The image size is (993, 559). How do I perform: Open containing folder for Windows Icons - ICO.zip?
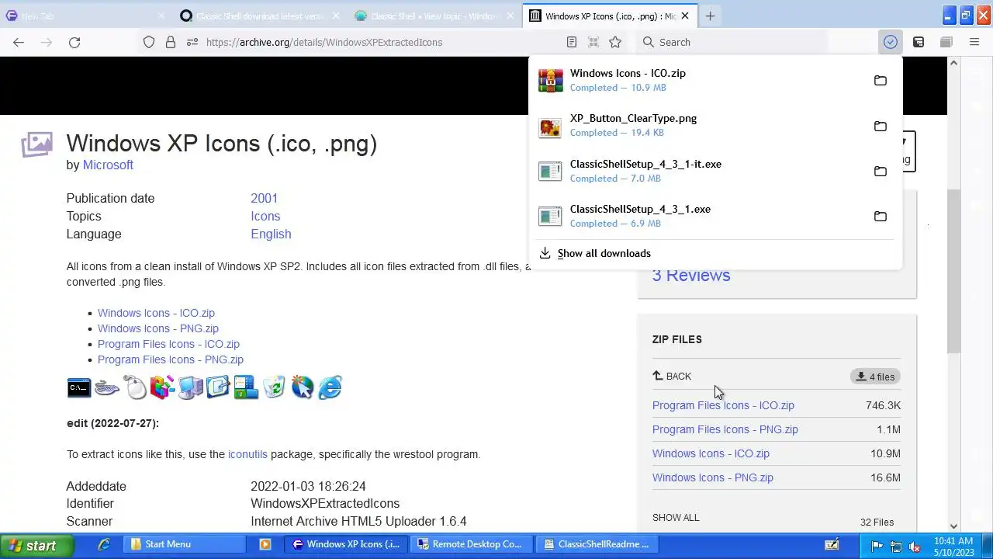coord(881,81)
